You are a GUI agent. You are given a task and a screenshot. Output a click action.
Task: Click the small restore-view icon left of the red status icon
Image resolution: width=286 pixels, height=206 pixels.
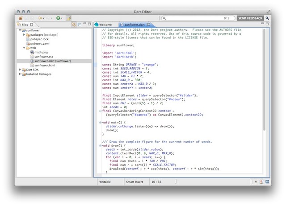(x=256, y=182)
